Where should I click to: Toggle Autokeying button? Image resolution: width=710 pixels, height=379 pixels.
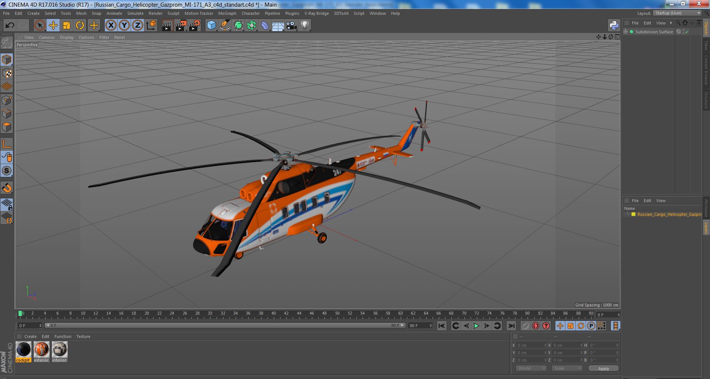(x=536, y=326)
